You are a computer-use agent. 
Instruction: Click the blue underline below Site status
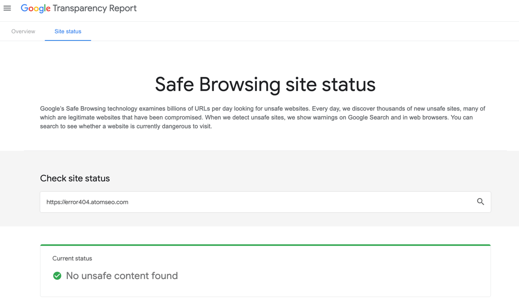68,40
